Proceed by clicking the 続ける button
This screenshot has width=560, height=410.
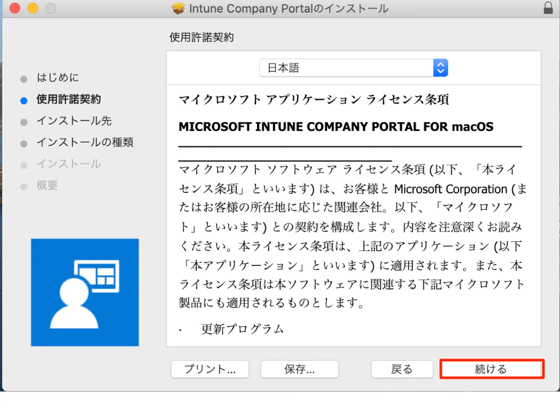tap(491, 369)
